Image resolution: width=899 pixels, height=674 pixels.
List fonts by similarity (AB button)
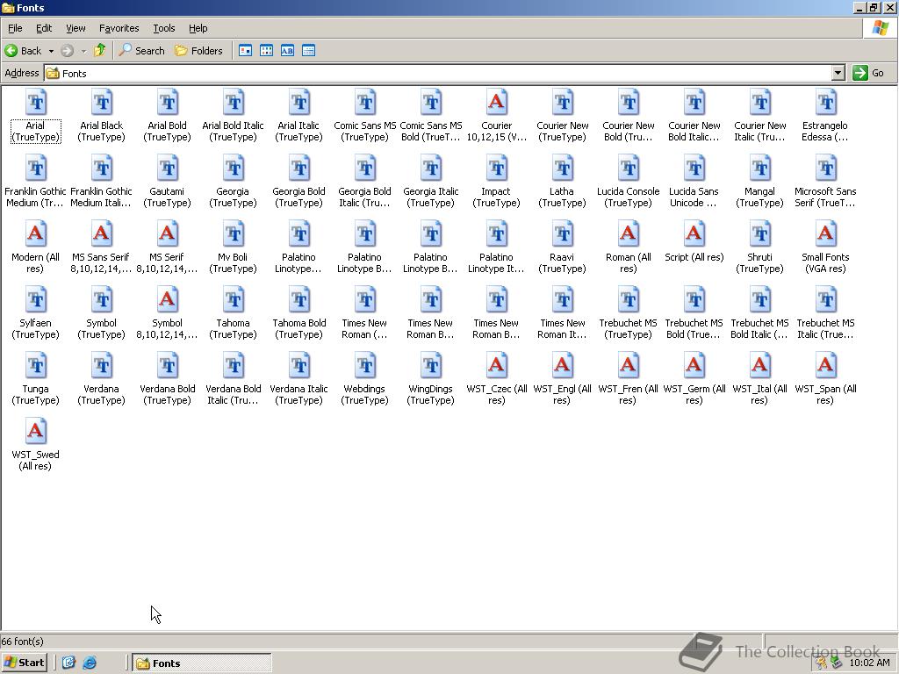pos(287,50)
